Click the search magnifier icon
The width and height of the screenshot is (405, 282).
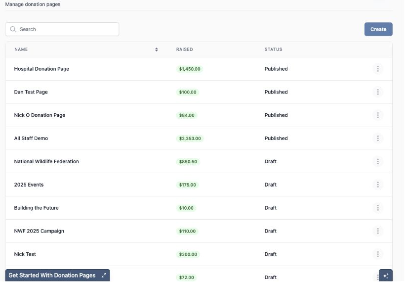coord(13,29)
